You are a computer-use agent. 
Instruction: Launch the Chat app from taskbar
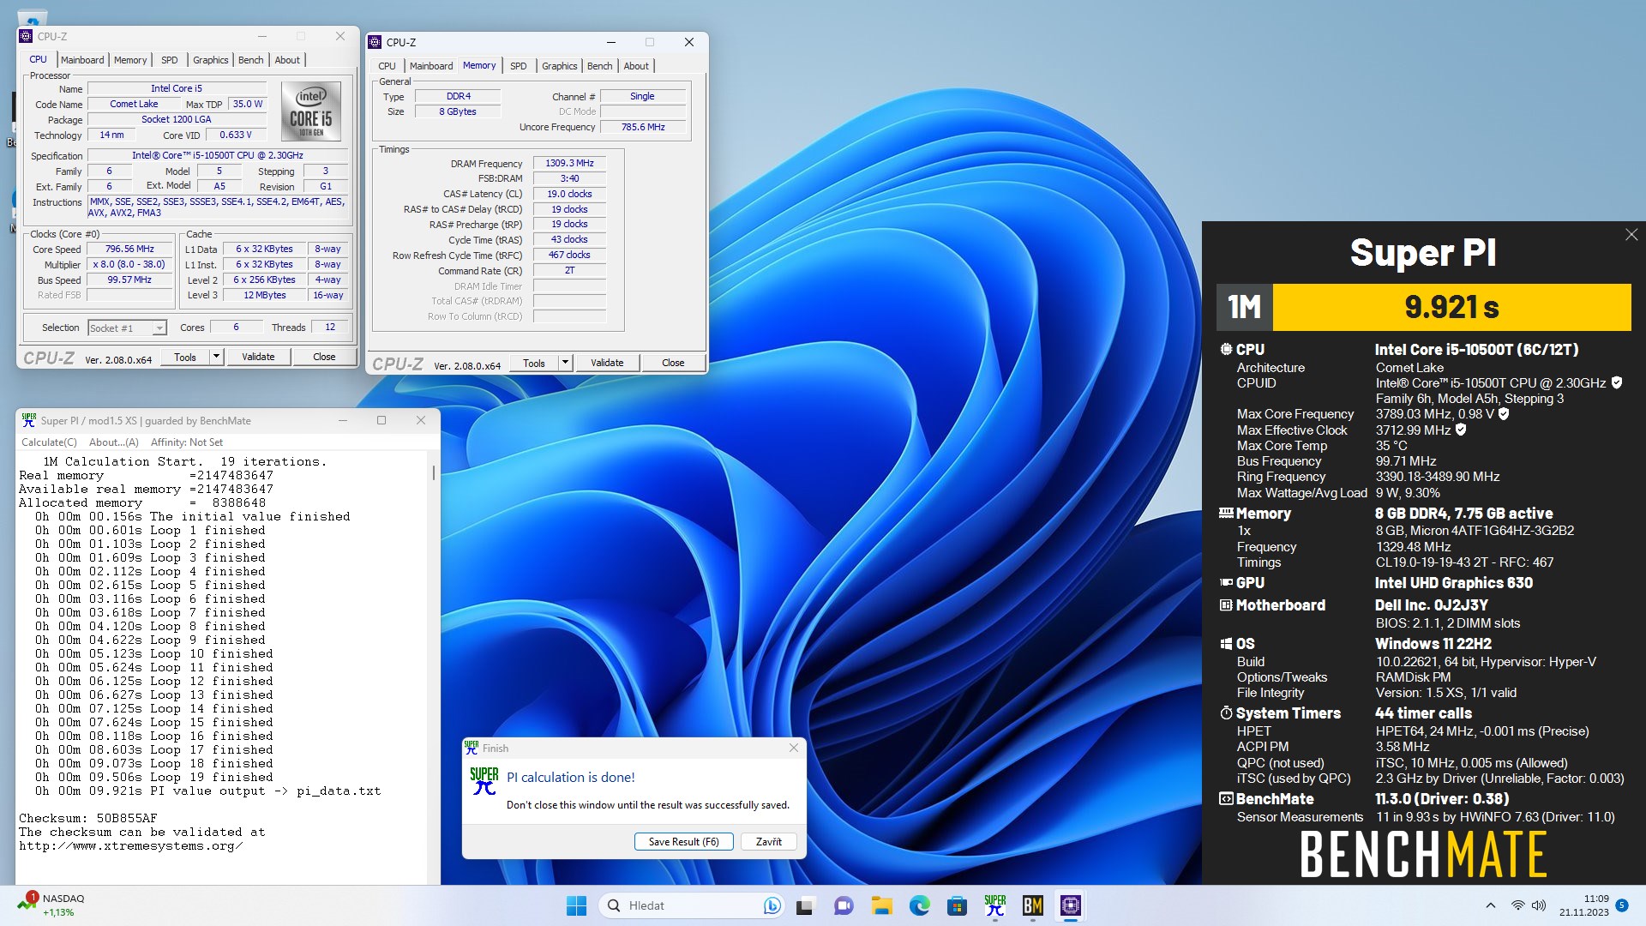tap(844, 905)
